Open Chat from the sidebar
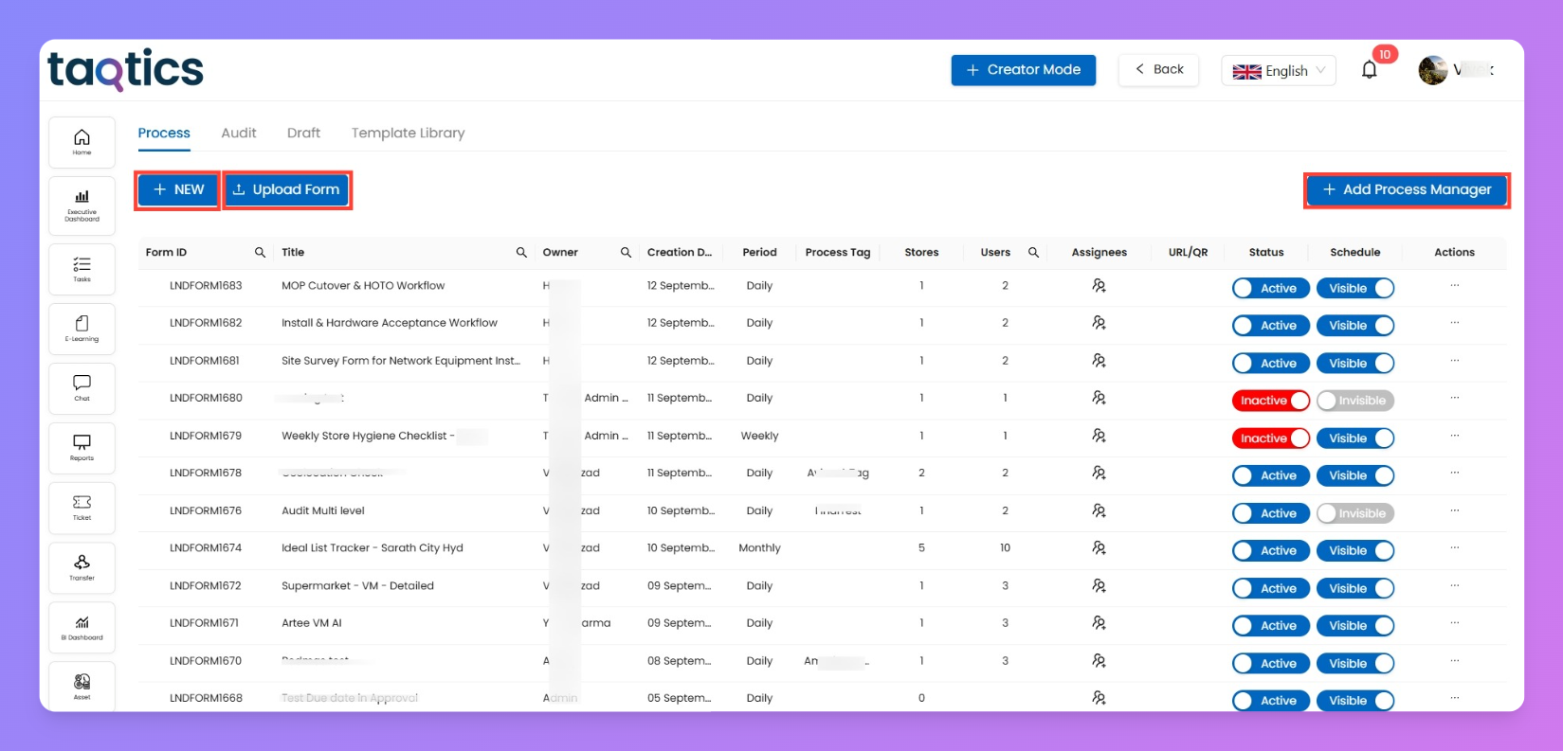This screenshot has height=751, width=1563. (x=82, y=388)
